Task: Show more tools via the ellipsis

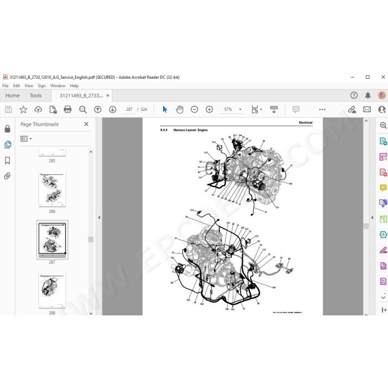Action: click(322, 109)
